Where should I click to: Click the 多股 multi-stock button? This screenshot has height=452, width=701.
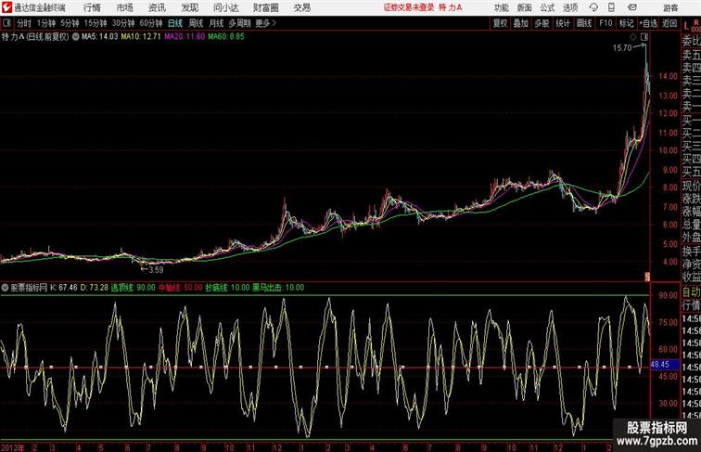pos(542,23)
